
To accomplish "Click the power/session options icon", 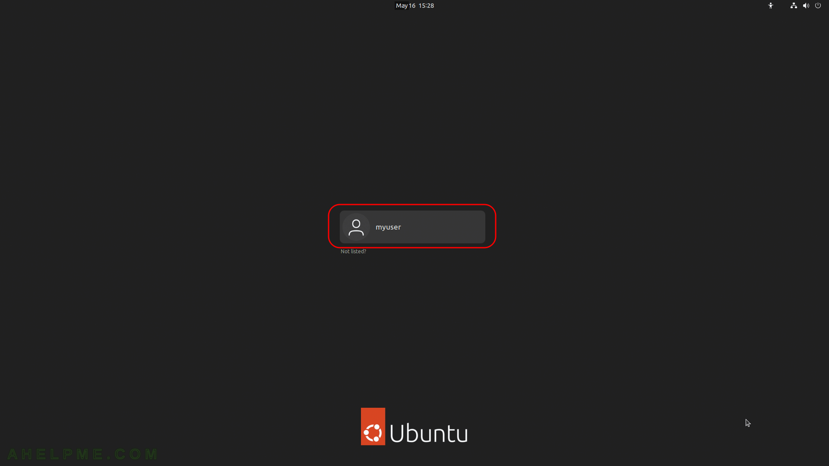I will 818,6.
